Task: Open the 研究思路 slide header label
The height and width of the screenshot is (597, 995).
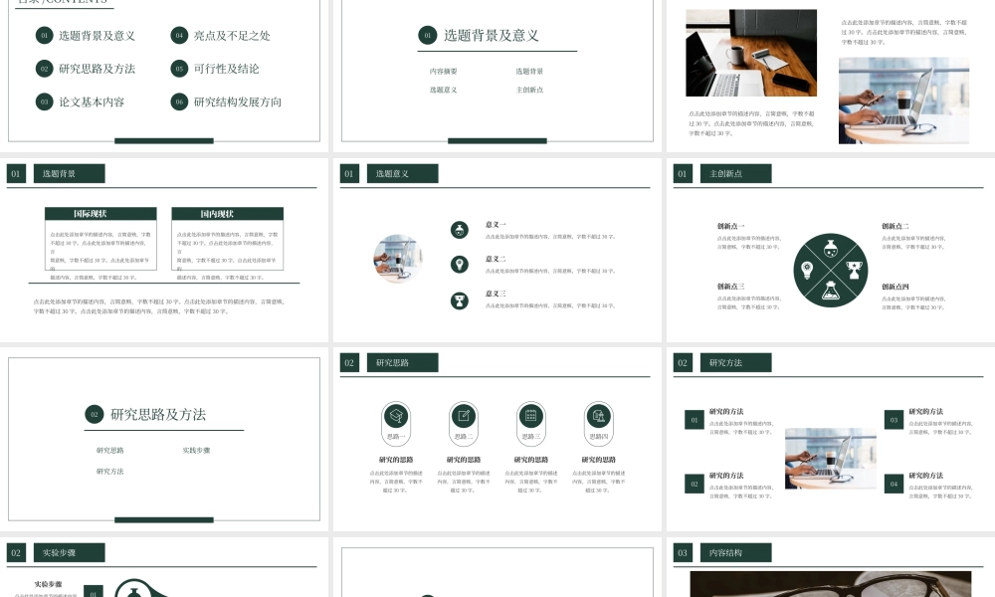Action: 402,363
